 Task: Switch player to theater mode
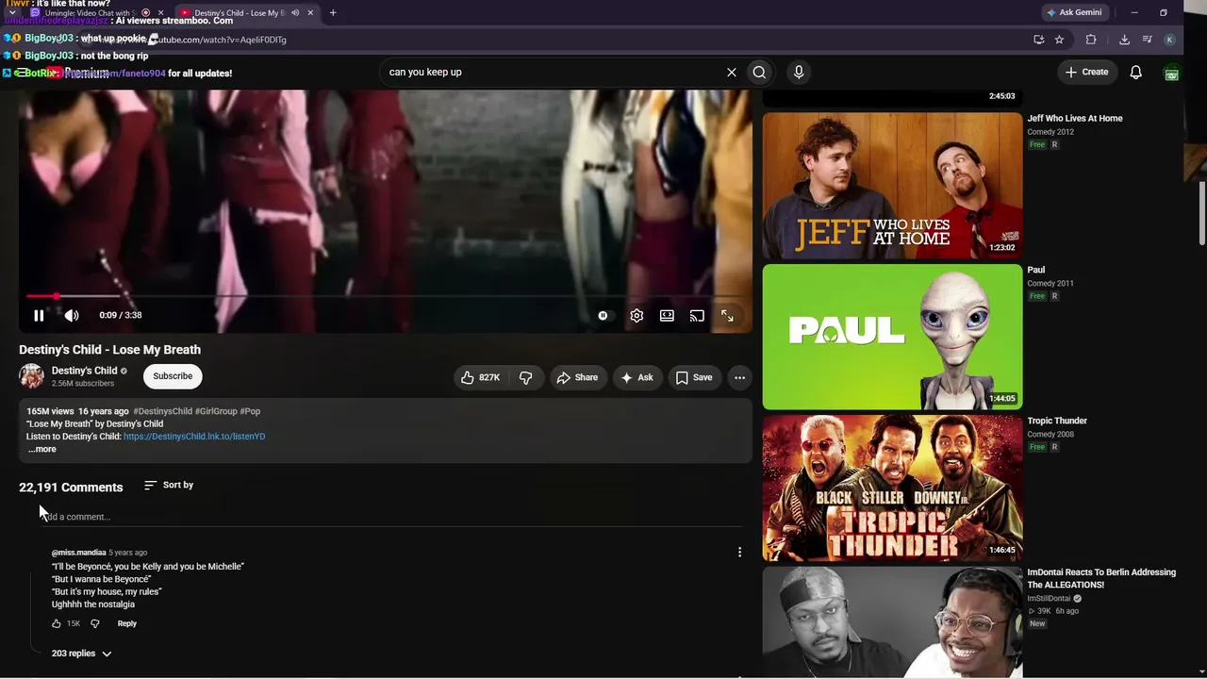tap(667, 316)
